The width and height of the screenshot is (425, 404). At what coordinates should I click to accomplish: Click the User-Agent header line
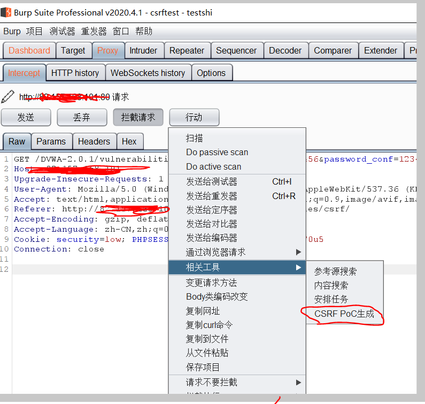[91, 189]
